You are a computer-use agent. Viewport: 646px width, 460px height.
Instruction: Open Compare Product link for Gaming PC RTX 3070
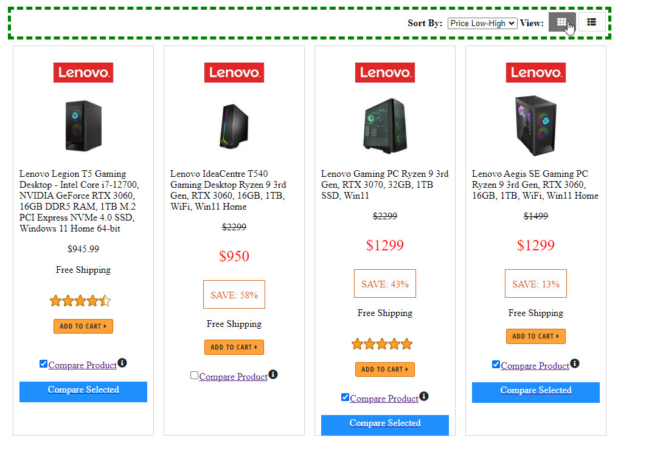pos(384,399)
